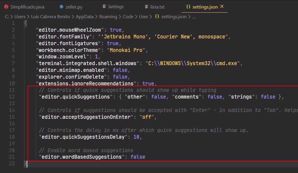298x173 pixels.
Task: Click the breadcrumb ellipsis after settings.json
Action: coord(193,17)
